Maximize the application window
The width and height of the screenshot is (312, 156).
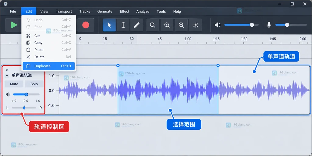pyautogui.click(x=292, y=4)
